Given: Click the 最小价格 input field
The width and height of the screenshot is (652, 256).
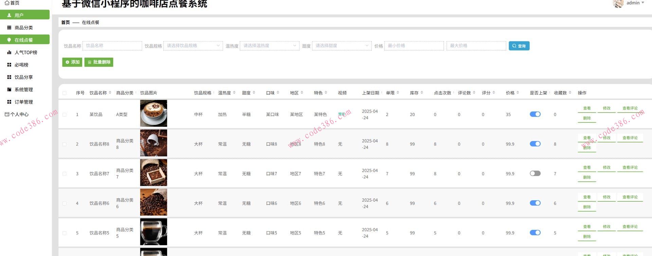Looking at the screenshot, I should pyautogui.click(x=414, y=46).
